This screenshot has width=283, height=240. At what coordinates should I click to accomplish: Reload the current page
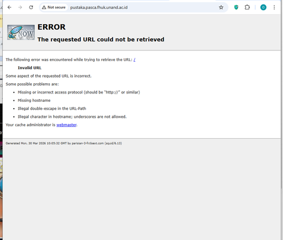(31, 7)
